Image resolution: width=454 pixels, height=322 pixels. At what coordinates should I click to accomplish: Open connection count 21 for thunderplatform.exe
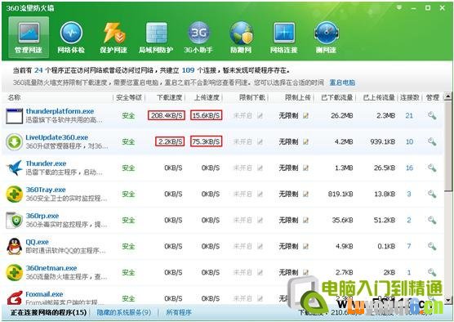click(x=409, y=115)
